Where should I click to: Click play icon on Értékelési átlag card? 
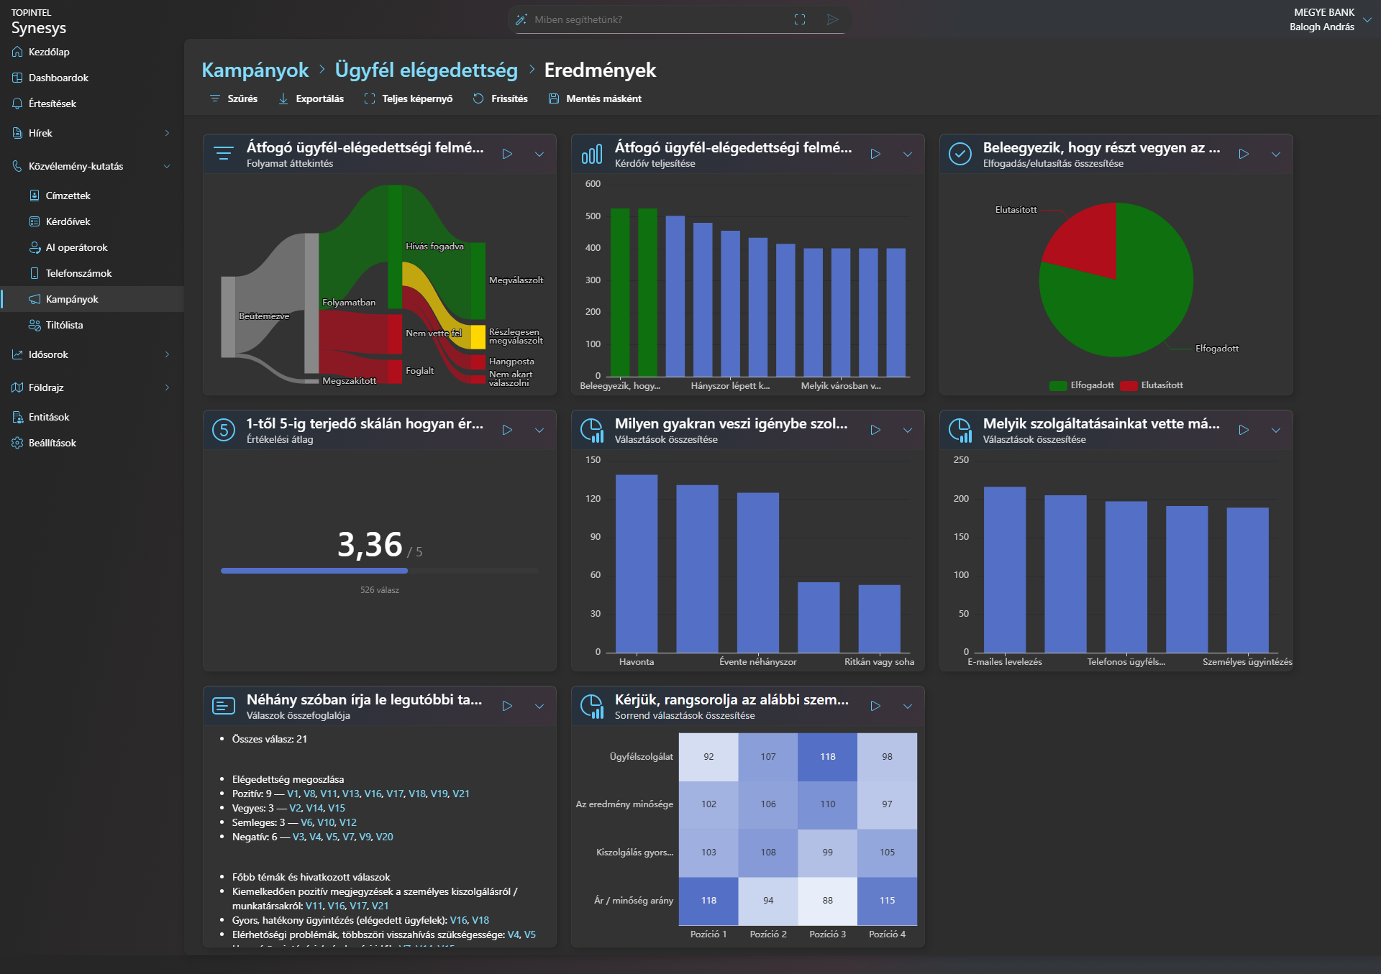[x=507, y=430]
